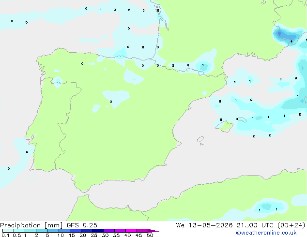Click the '4' precipitation value near the Alps

(x=292, y=42)
